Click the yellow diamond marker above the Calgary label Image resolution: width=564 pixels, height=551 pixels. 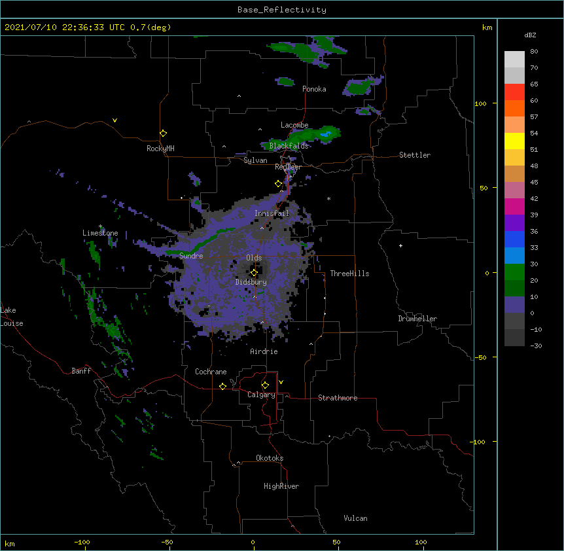(265, 385)
